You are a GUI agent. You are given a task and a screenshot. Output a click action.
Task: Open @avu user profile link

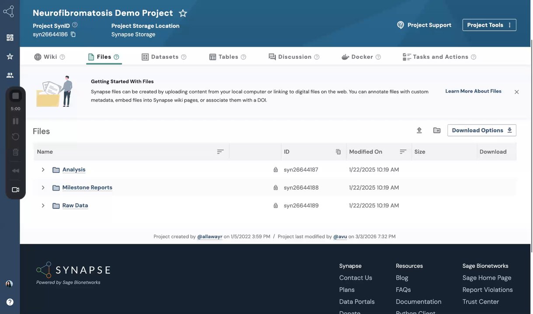340,237
